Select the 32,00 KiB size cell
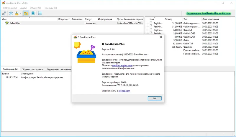The width and height of the screenshot is (236, 137). 178,40
